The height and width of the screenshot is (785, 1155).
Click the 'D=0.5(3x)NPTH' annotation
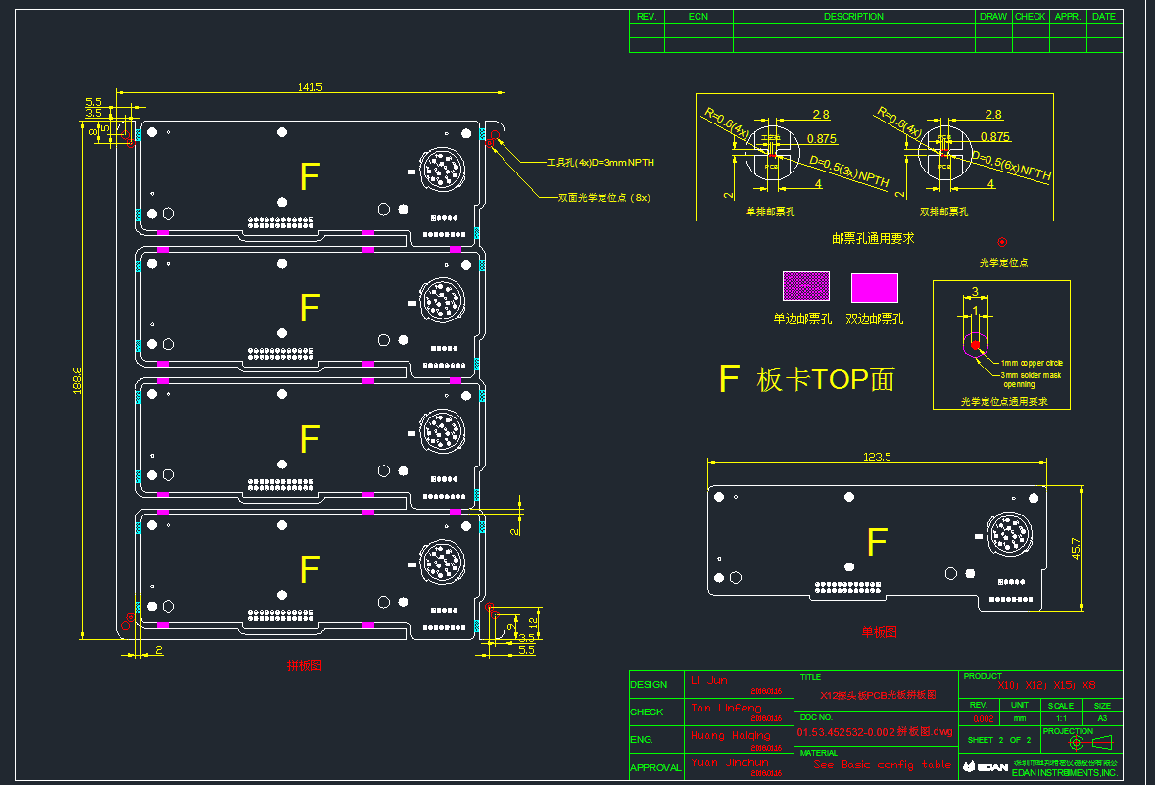[x=849, y=171]
